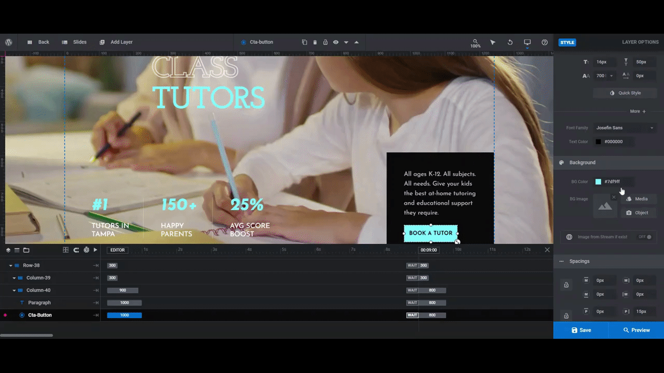Click the 900 frame on the Column-40 track

click(123, 290)
